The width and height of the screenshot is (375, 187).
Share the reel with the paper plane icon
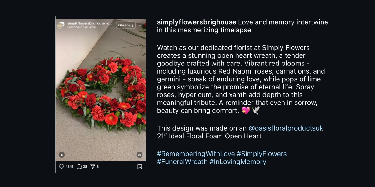point(92,167)
